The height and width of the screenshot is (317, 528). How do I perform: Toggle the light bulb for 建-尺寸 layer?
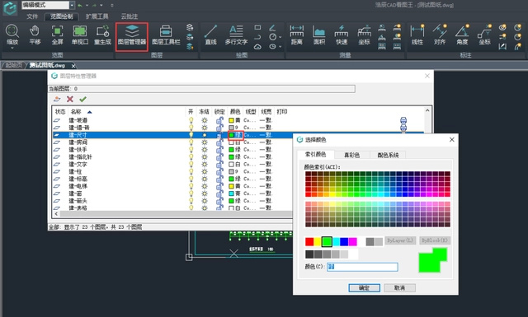[191, 135]
